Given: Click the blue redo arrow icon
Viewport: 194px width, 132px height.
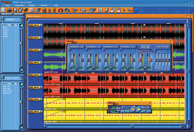Looking at the screenshot, I should 67,10.
